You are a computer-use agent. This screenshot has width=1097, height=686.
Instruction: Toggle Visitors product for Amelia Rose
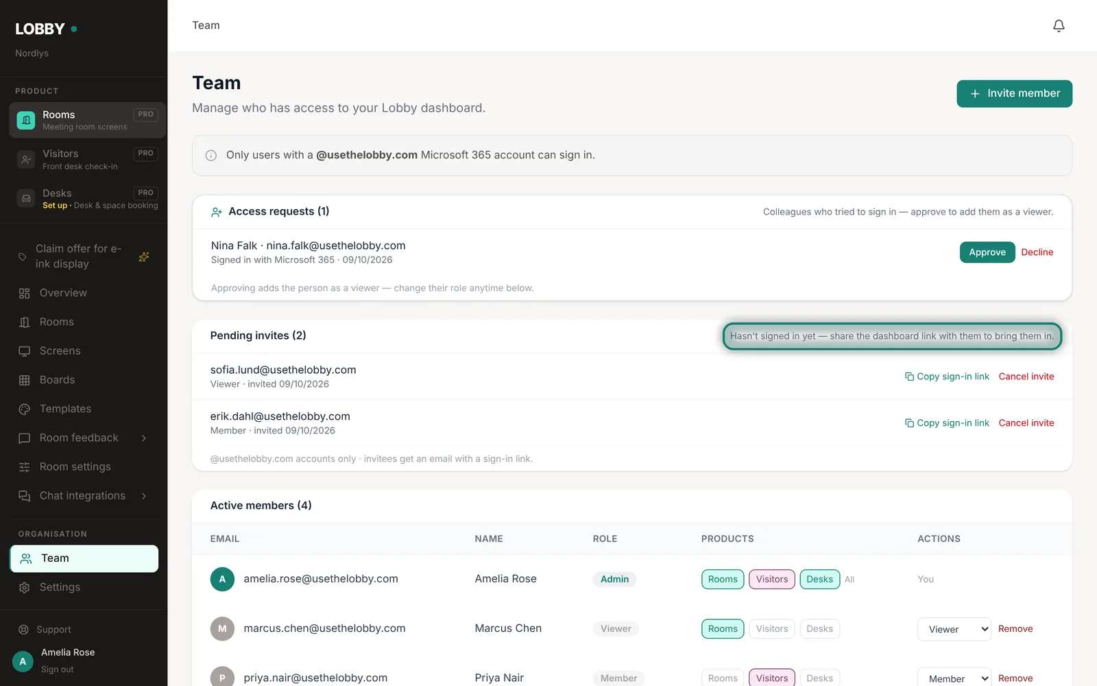(772, 579)
